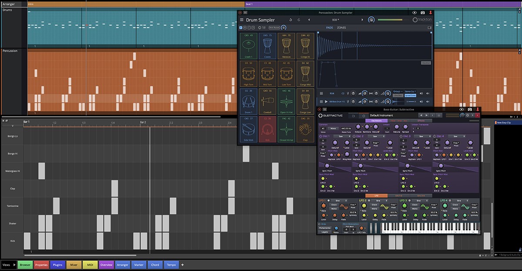Click the Mixer view button
The height and width of the screenshot is (271, 522).
coord(74,264)
